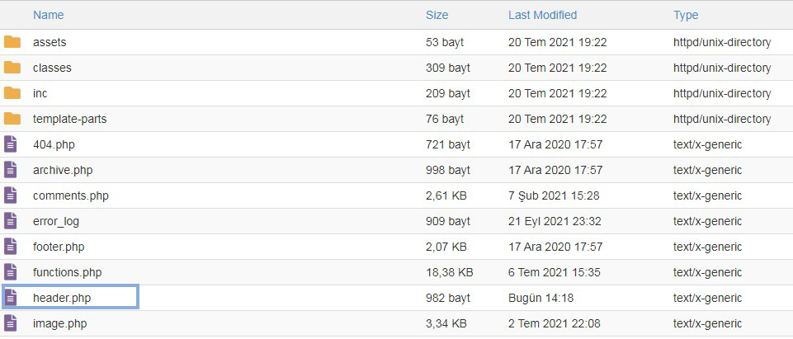Click the highlighted header.php name field
The image size is (793, 339).
click(70, 297)
